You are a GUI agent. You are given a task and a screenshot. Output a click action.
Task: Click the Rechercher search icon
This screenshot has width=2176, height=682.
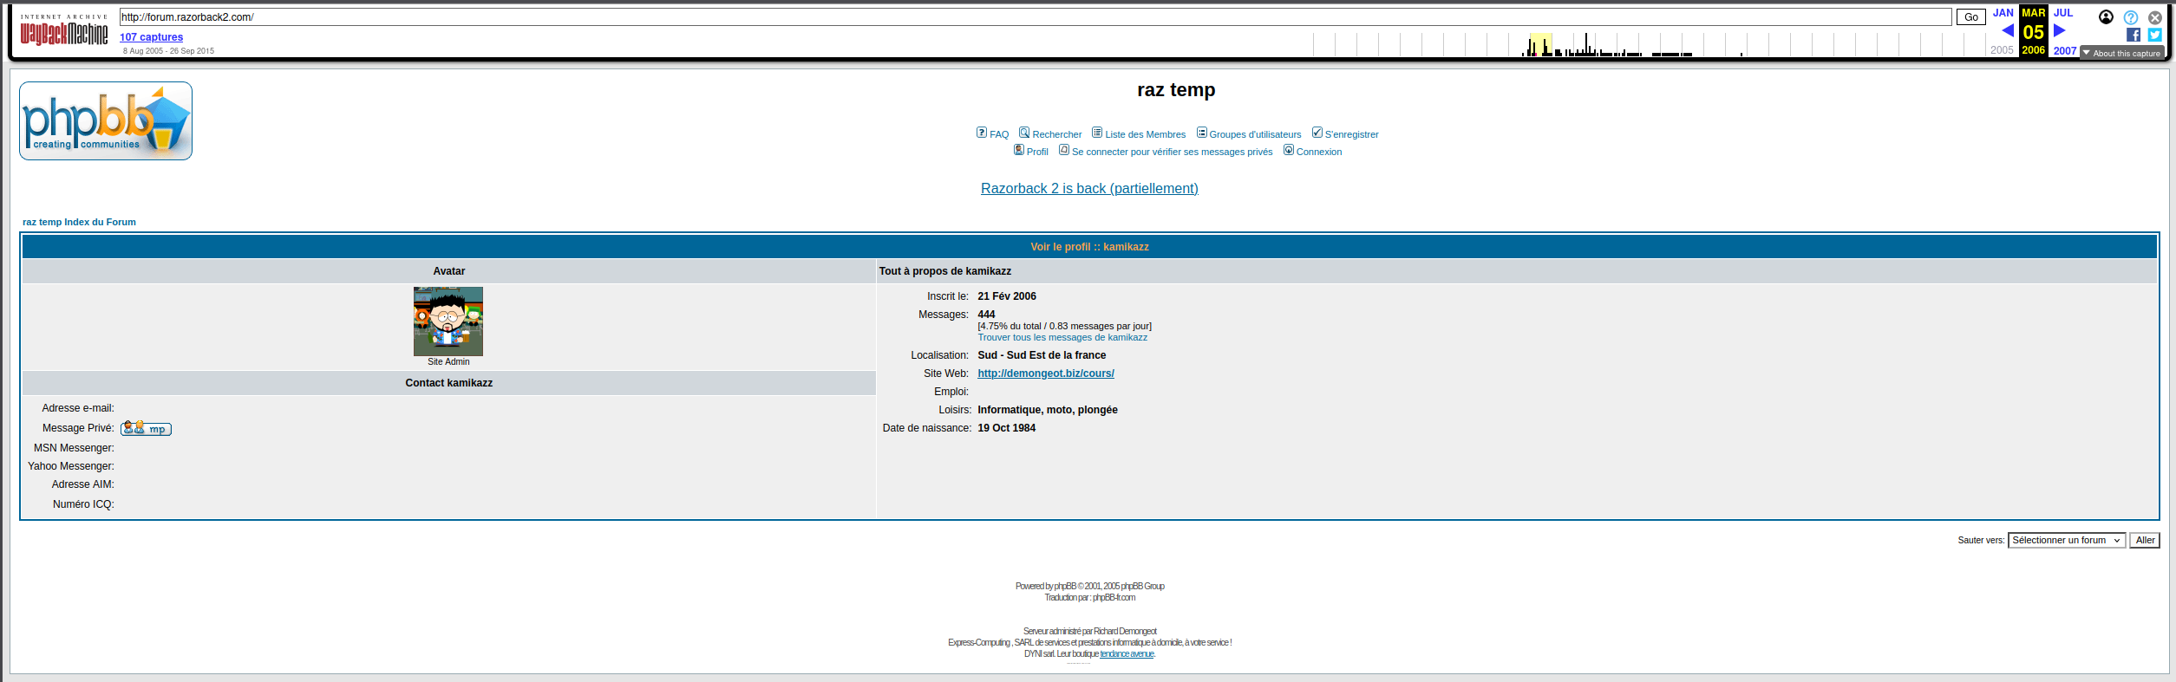click(1024, 133)
